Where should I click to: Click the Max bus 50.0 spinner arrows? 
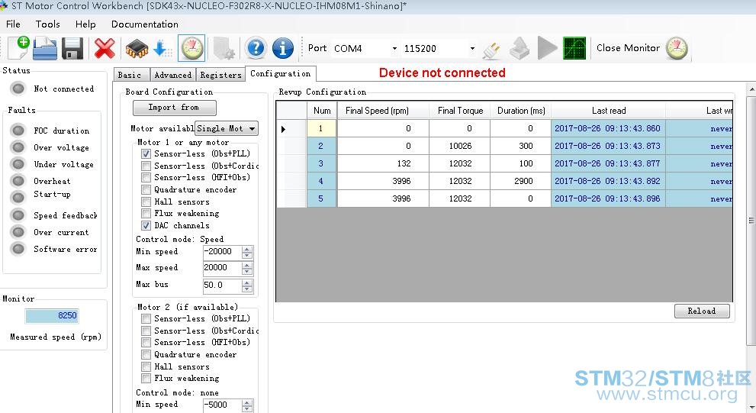(247, 286)
